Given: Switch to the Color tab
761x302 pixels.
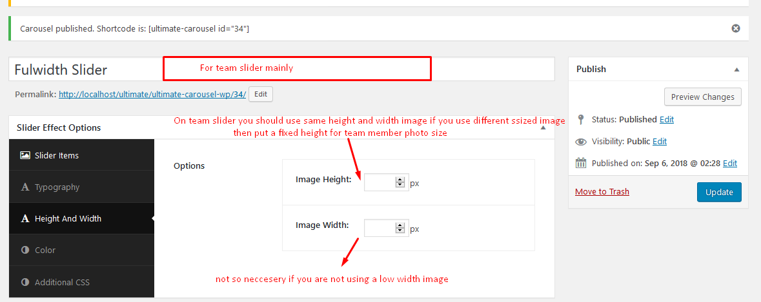Looking at the screenshot, I should click(81, 250).
